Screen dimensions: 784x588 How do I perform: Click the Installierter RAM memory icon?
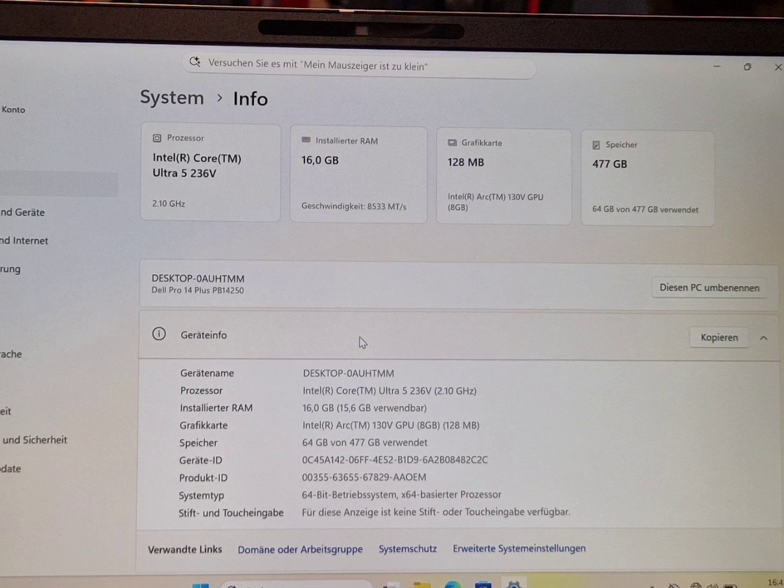pos(306,140)
